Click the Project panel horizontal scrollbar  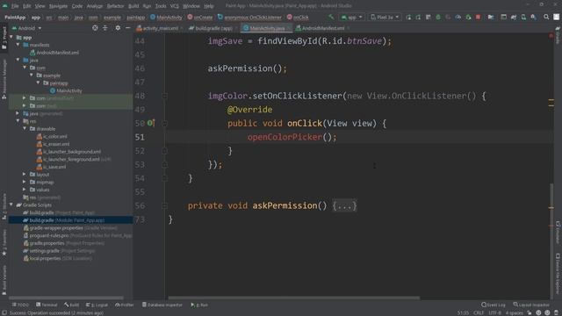[67, 298]
